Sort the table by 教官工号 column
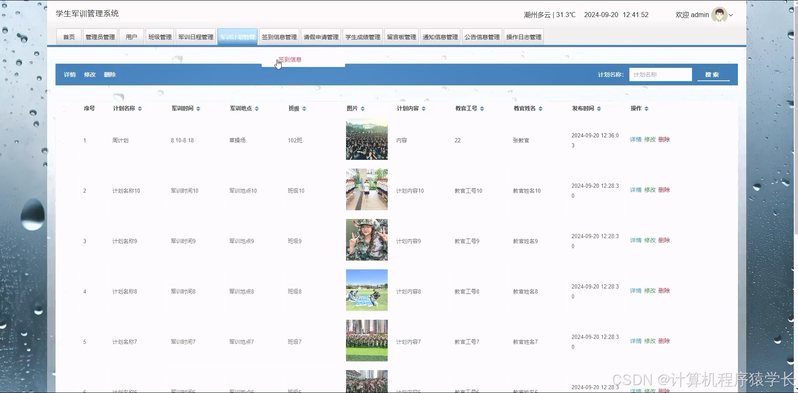 pos(483,108)
